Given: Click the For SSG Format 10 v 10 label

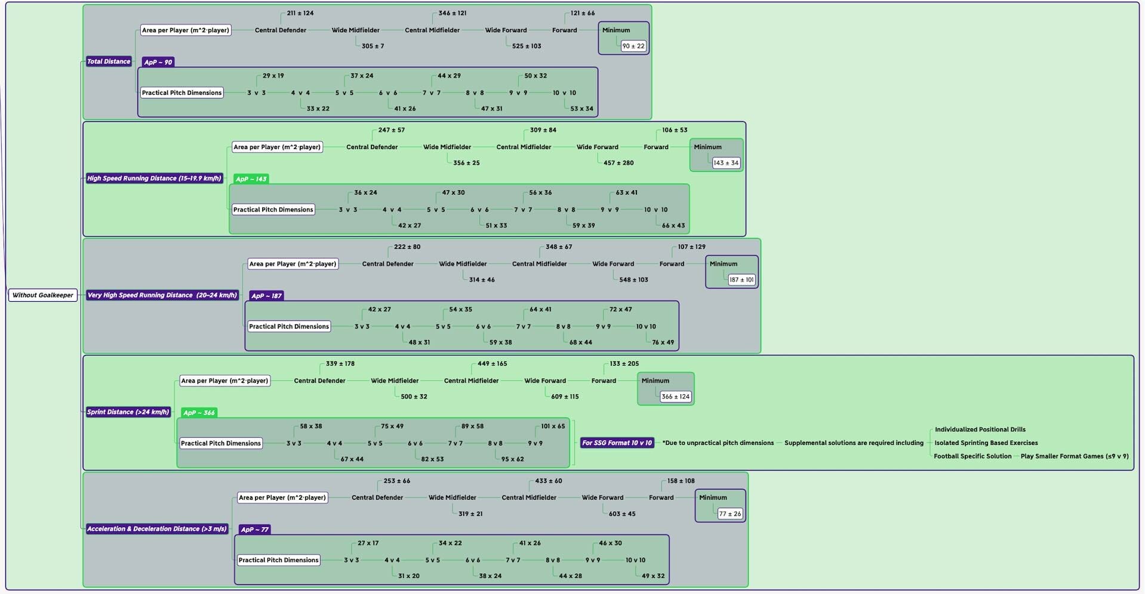Looking at the screenshot, I should coord(617,443).
